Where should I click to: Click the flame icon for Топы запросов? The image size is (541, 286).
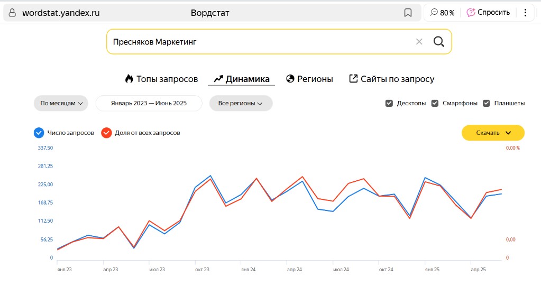pos(129,79)
